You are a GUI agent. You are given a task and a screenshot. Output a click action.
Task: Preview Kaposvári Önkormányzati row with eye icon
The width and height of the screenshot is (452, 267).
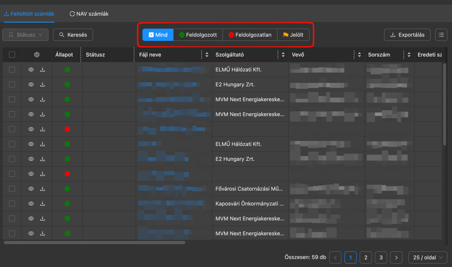(x=31, y=204)
